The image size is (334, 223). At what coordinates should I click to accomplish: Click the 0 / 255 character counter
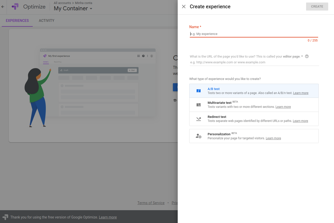click(313, 40)
